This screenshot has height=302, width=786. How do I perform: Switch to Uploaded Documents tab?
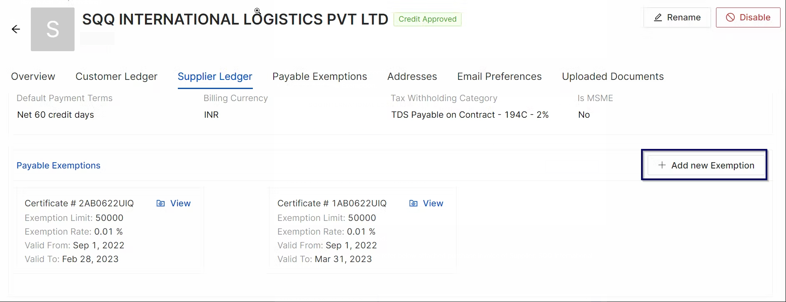(x=613, y=77)
